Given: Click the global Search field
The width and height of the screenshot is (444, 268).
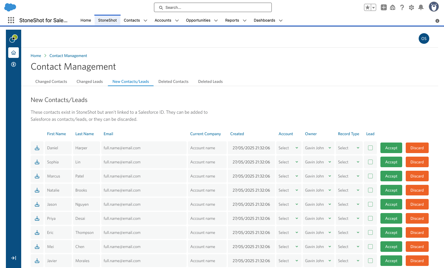Looking at the screenshot, I should coord(213,7).
